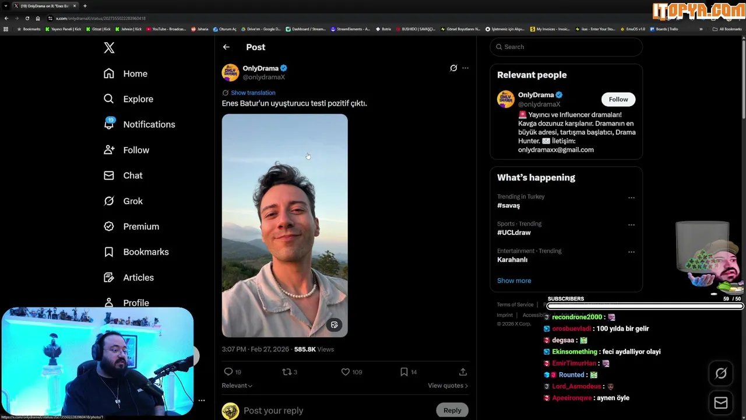746x420 pixels.
Task: Click the post timestamp Feb 27, 2026
Action: tap(255, 349)
